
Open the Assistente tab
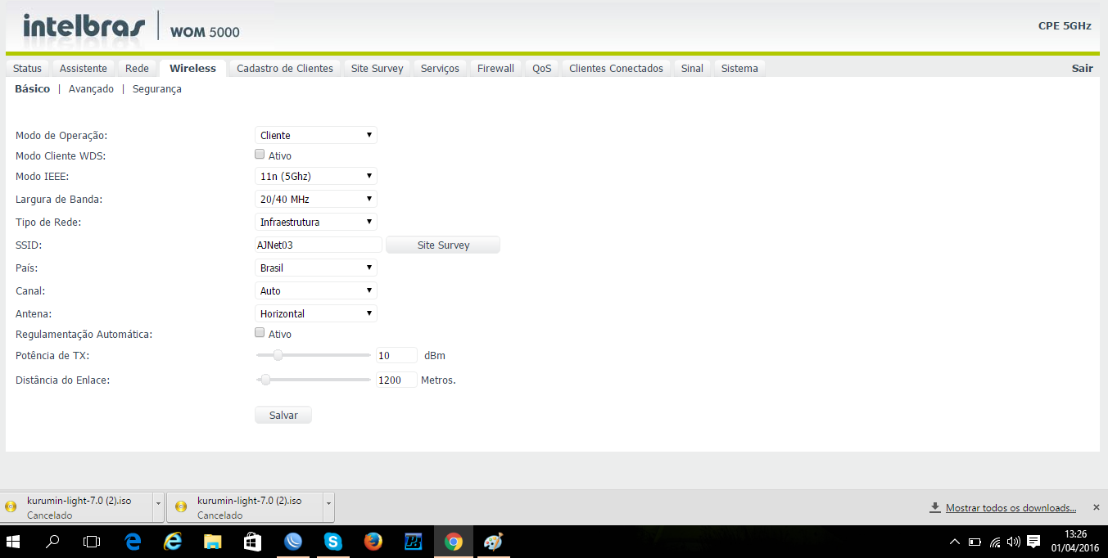pos(84,69)
